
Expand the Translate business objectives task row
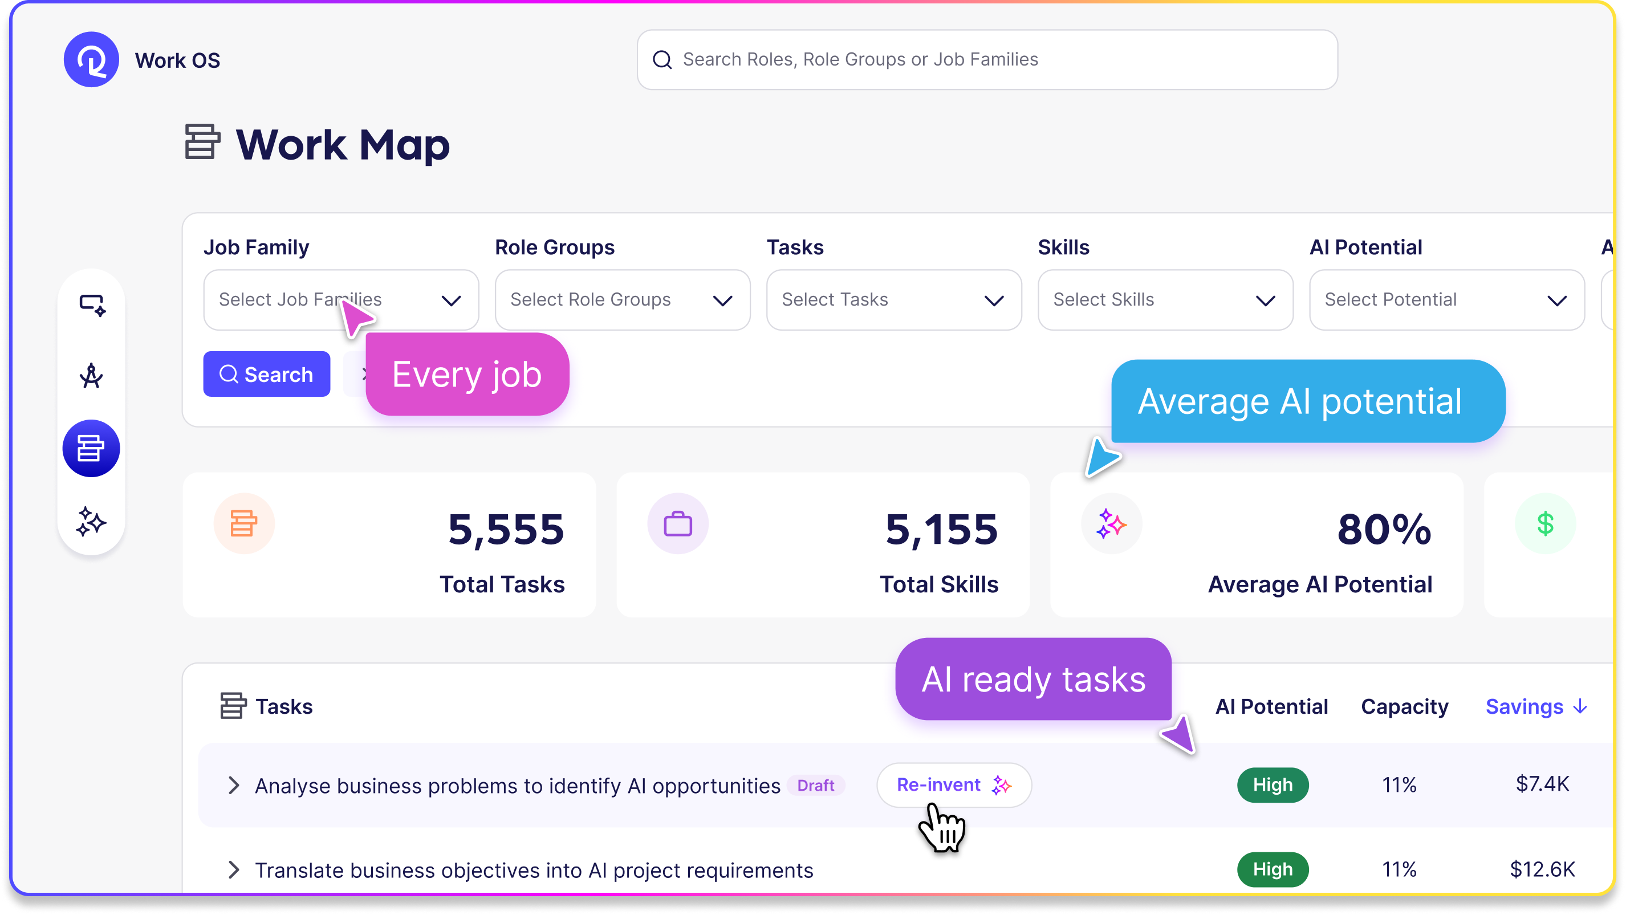[234, 869]
